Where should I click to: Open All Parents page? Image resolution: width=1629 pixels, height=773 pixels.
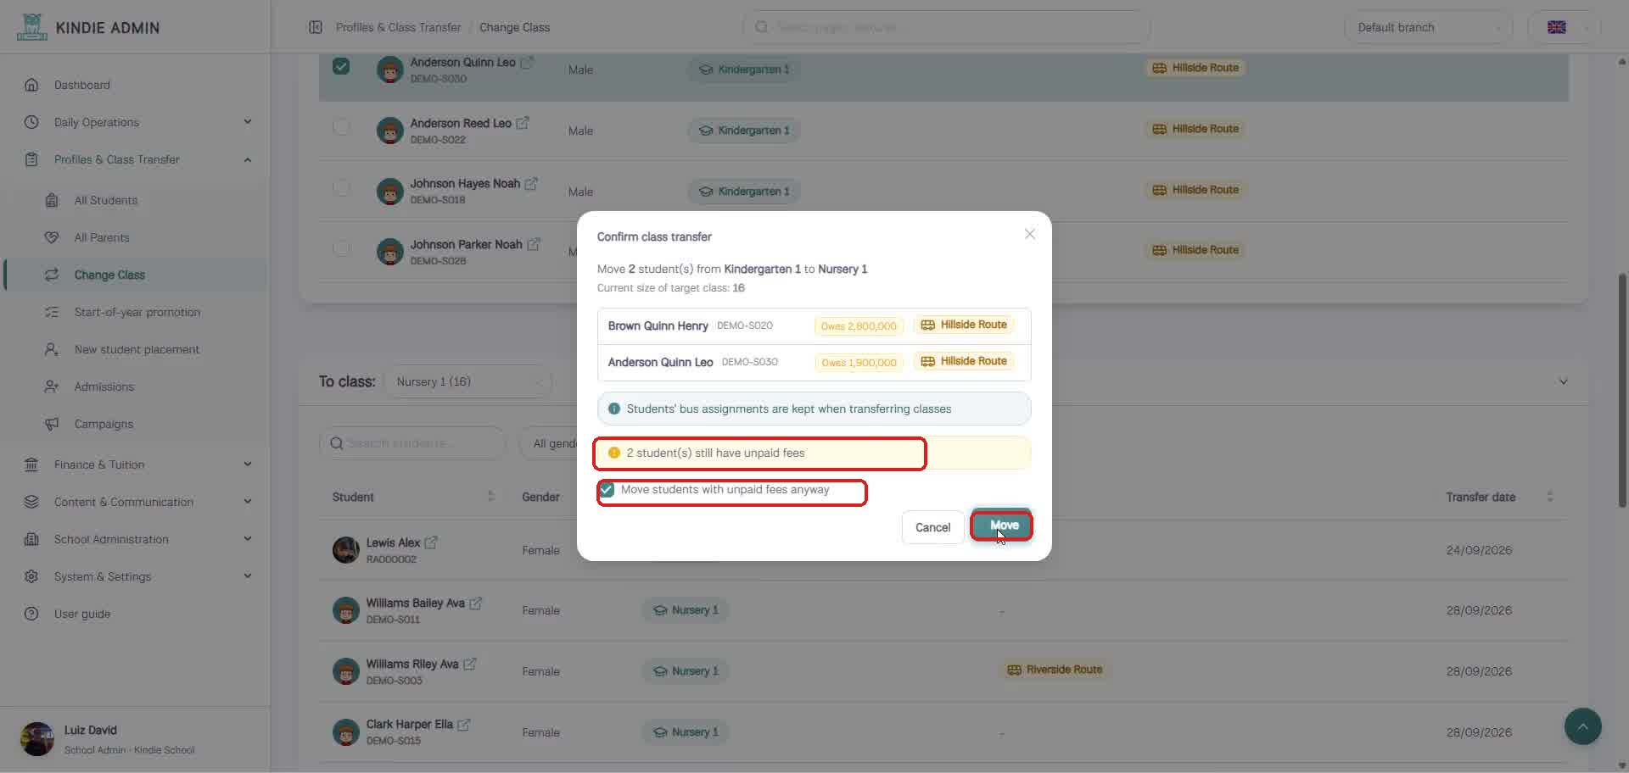[x=136, y=237]
